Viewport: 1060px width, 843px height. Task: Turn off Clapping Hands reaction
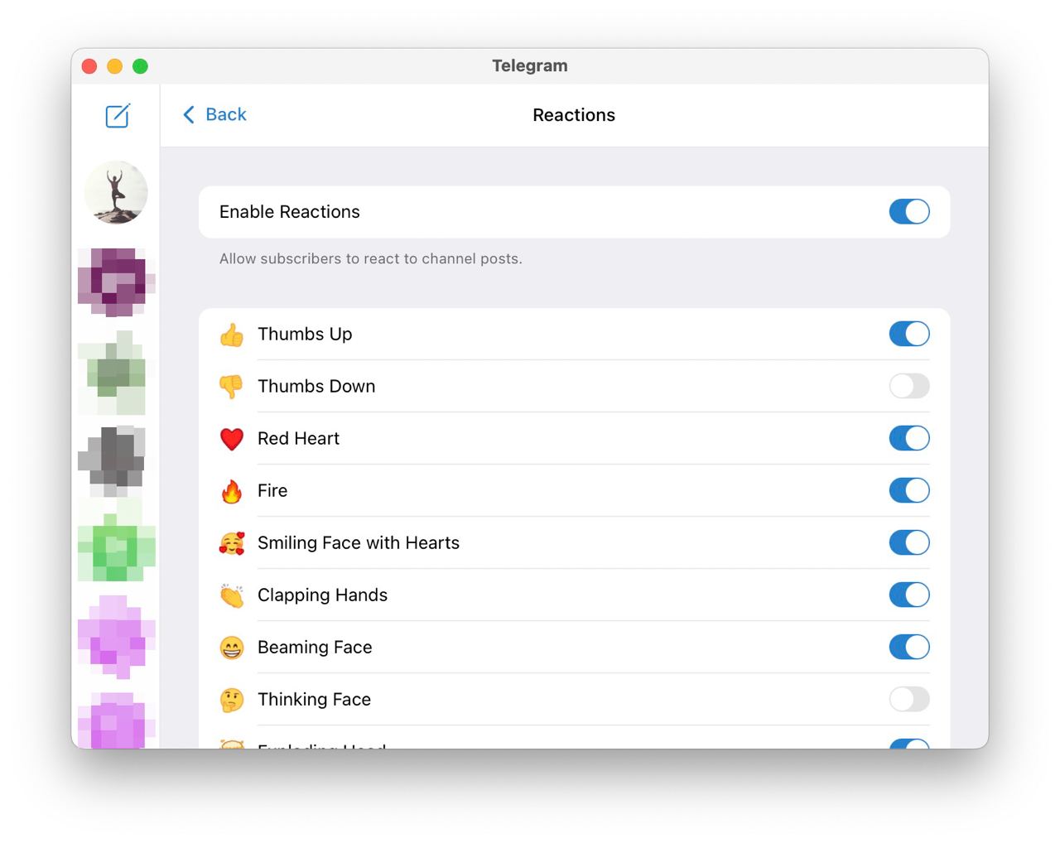click(909, 595)
